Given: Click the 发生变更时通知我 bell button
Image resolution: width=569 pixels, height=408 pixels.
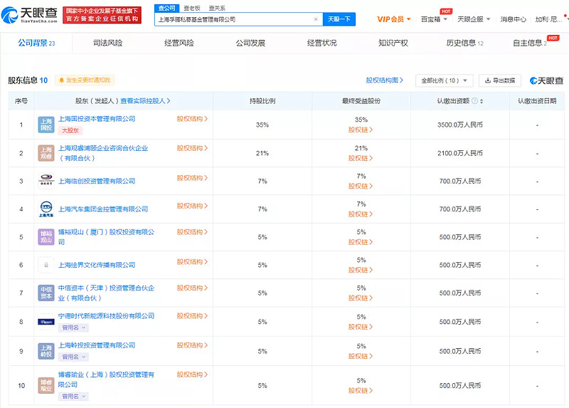Looking at the screenshot, I should 85,80.
